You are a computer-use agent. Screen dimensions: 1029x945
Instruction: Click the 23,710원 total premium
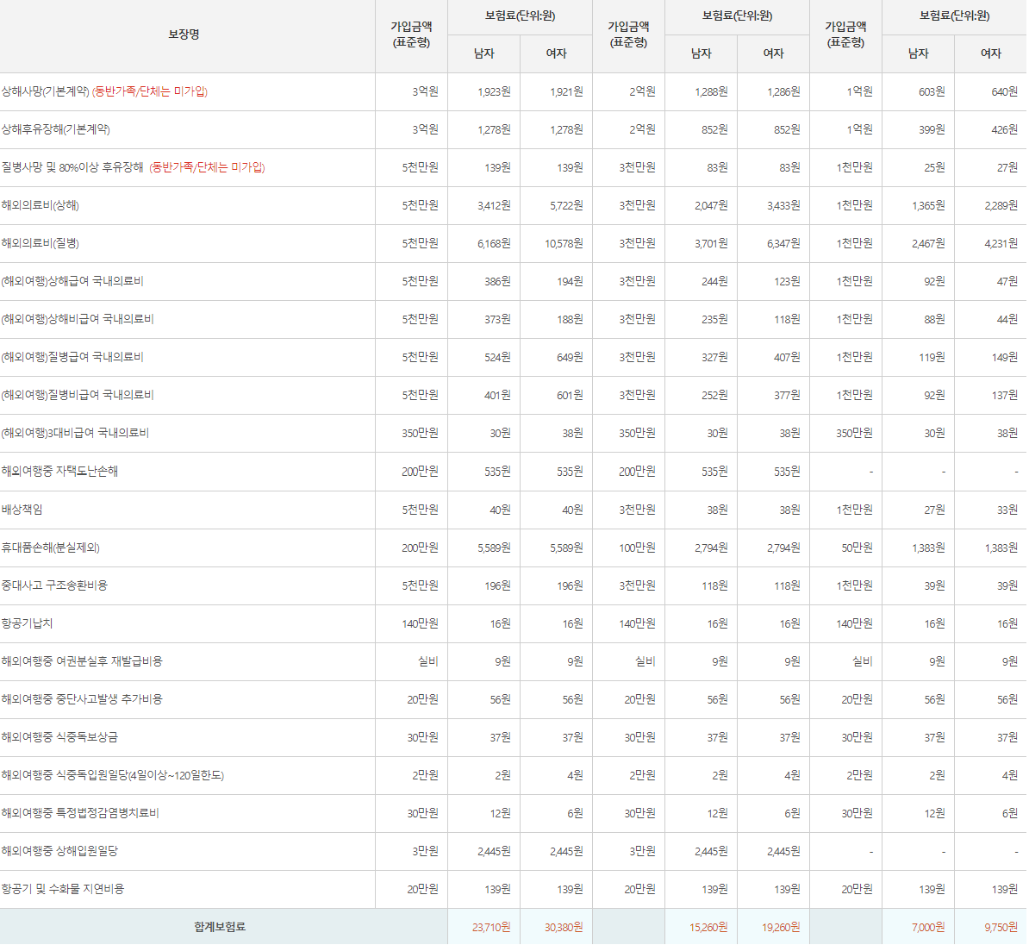click(491, 929)
